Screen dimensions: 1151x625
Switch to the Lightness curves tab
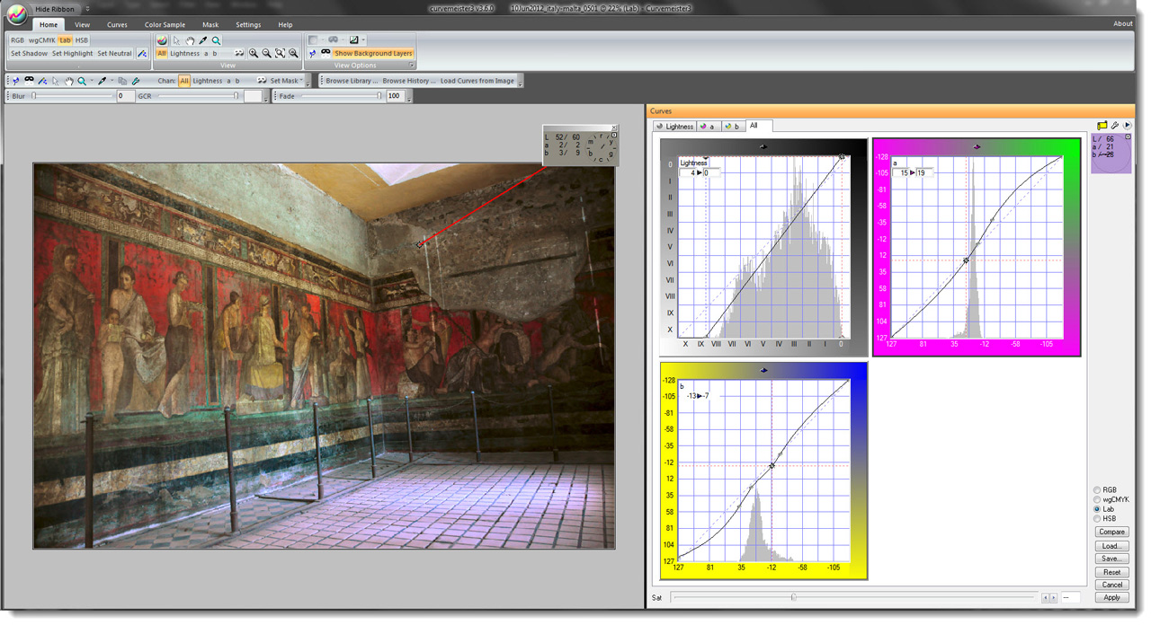pyautogui.click(x=674, y=127)
